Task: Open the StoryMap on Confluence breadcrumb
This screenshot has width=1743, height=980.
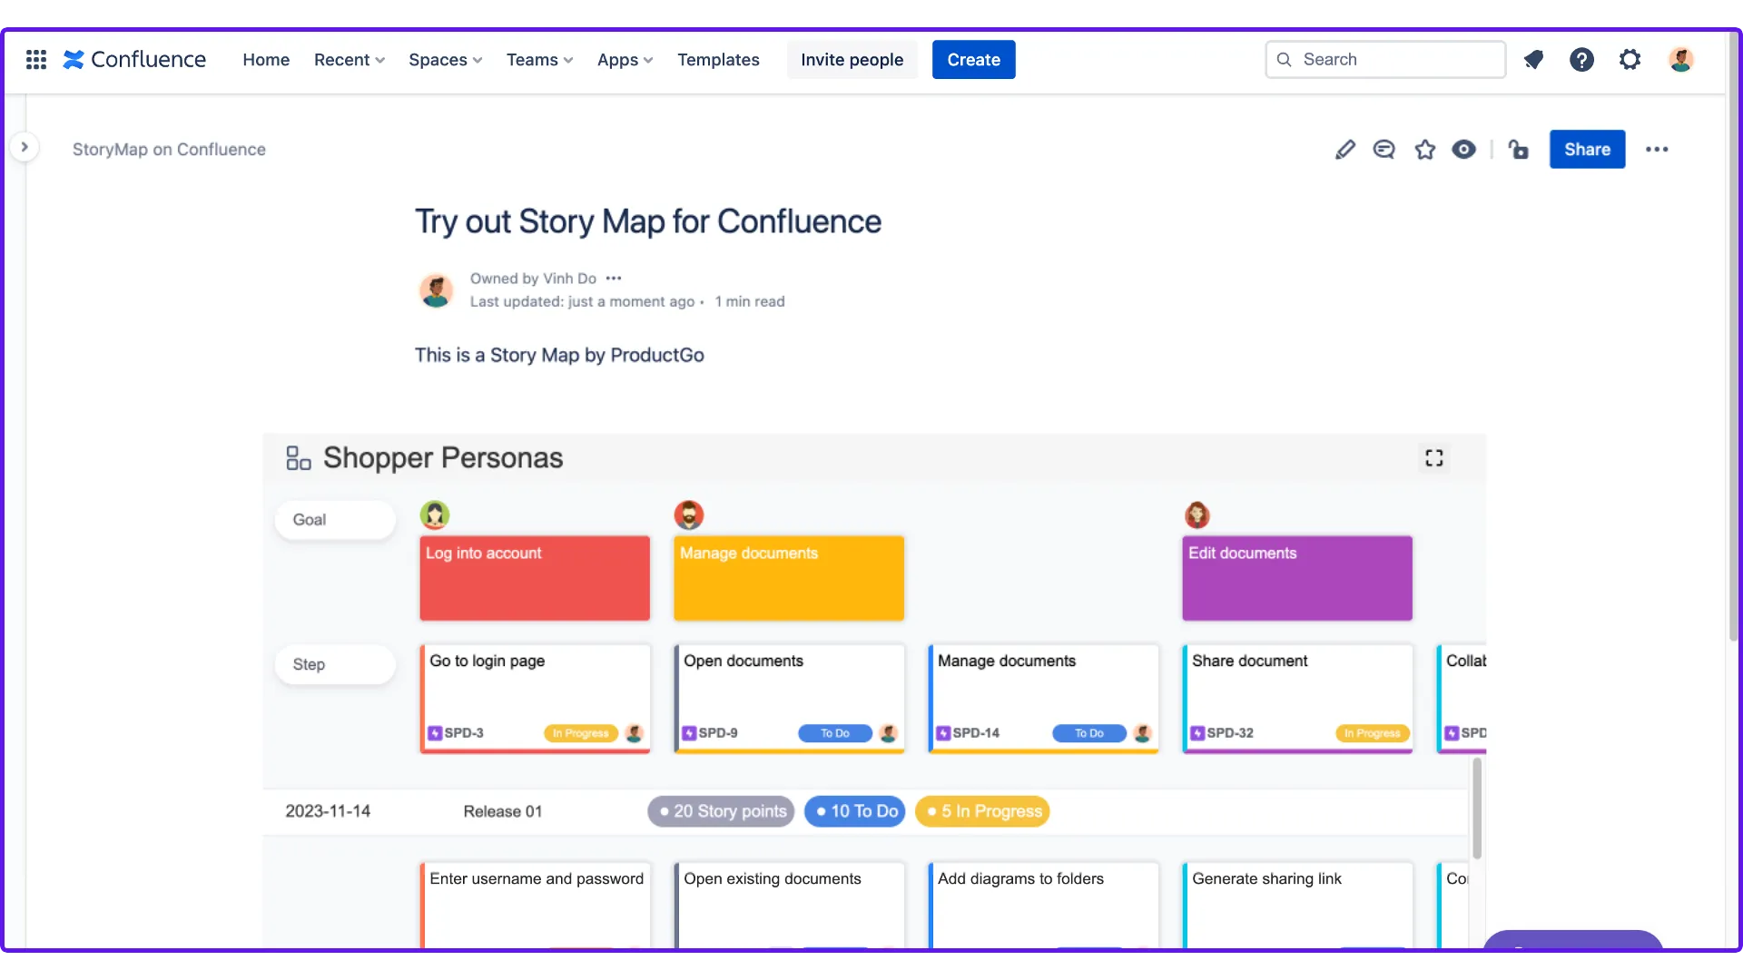Action: (169, 150)
